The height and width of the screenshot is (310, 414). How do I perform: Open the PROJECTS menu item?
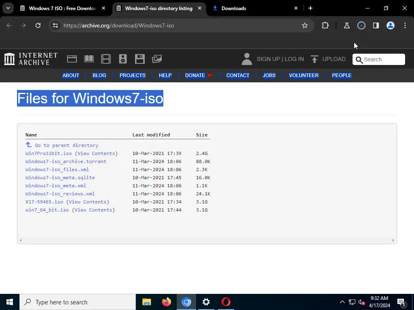pos(133,75)
